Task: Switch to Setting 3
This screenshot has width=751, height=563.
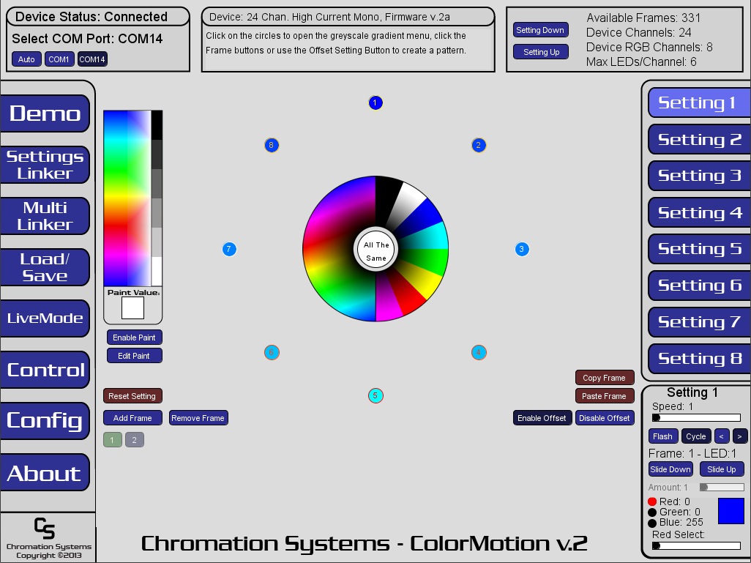Action: click(698, 176)
